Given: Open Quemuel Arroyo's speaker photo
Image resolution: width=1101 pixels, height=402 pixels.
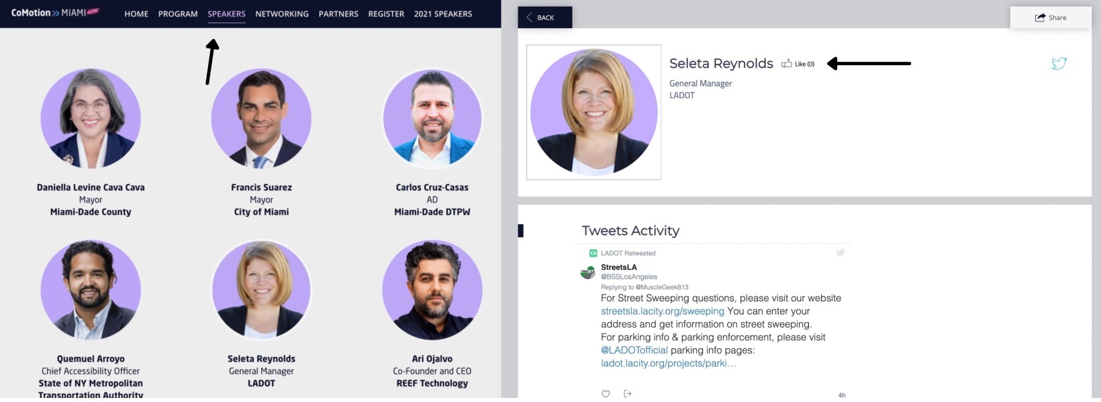Looking at the screenshot, I should [91, 290].
